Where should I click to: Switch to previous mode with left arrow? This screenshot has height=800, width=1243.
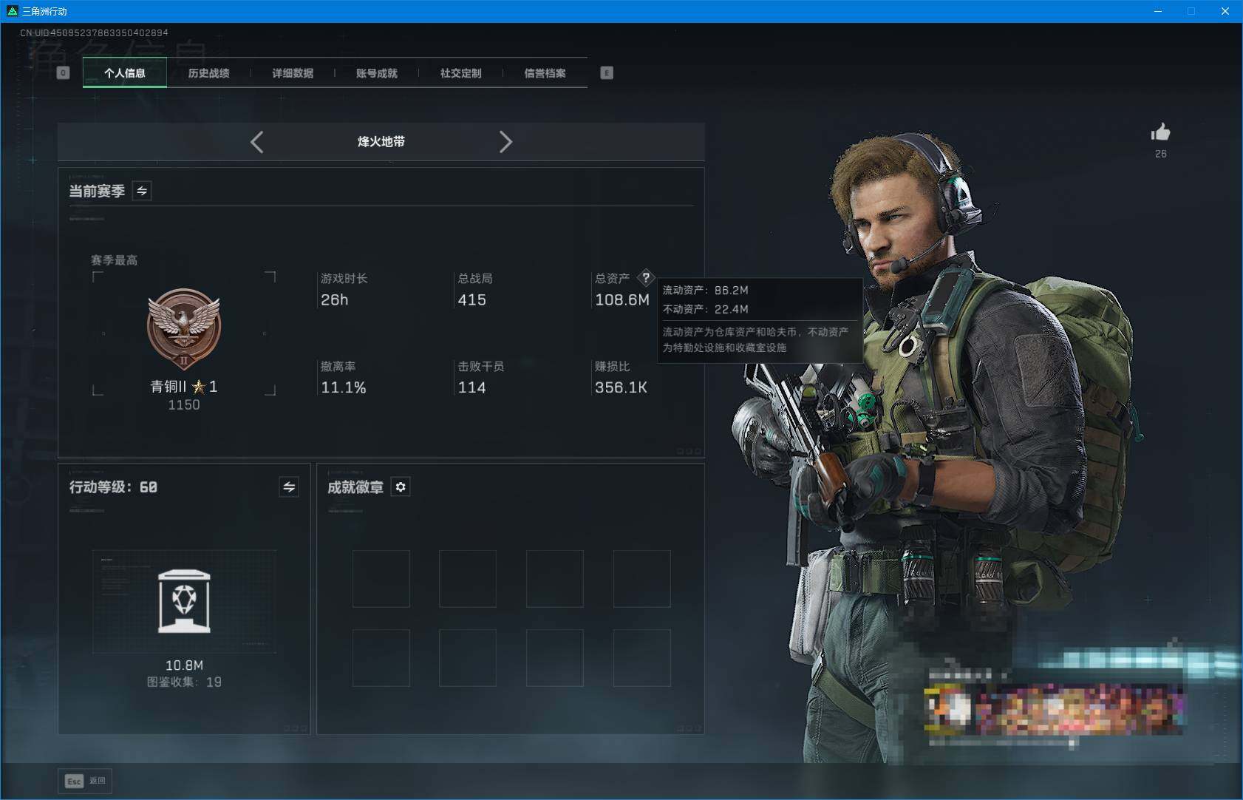pos(257,142)
